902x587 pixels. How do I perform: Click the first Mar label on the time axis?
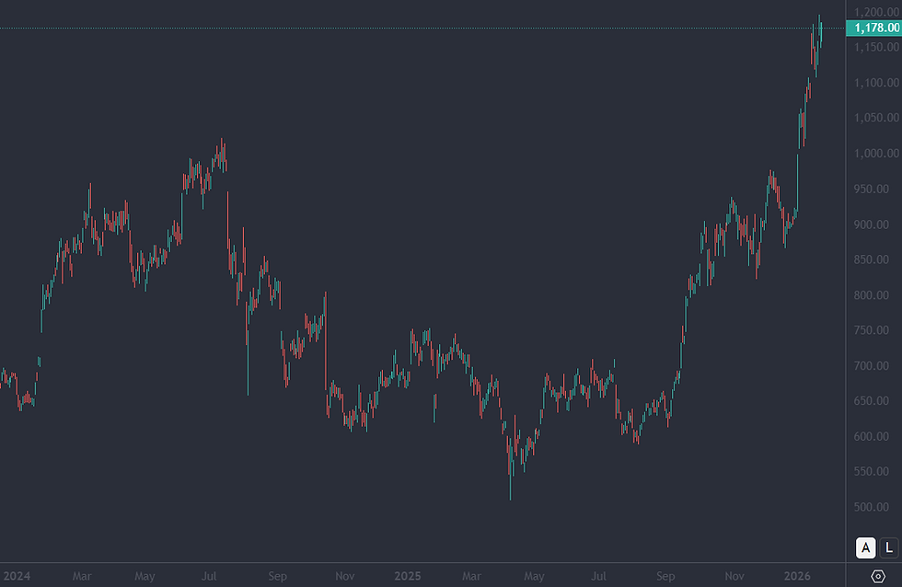click(82, 575)
